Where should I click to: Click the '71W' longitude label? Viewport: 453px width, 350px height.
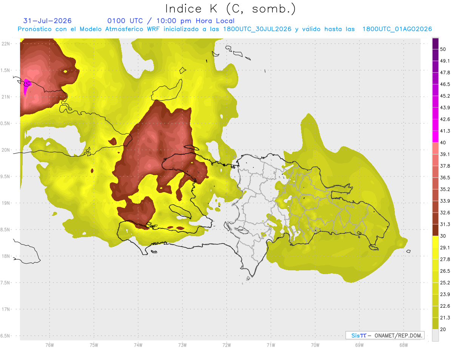click(x=271, y=345)
